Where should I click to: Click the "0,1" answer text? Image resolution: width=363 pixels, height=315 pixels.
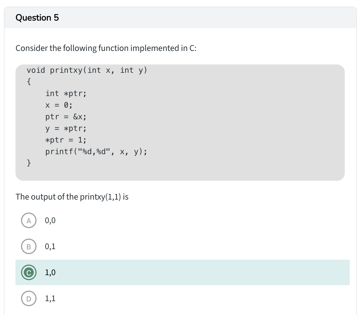(x=50, y=246)
